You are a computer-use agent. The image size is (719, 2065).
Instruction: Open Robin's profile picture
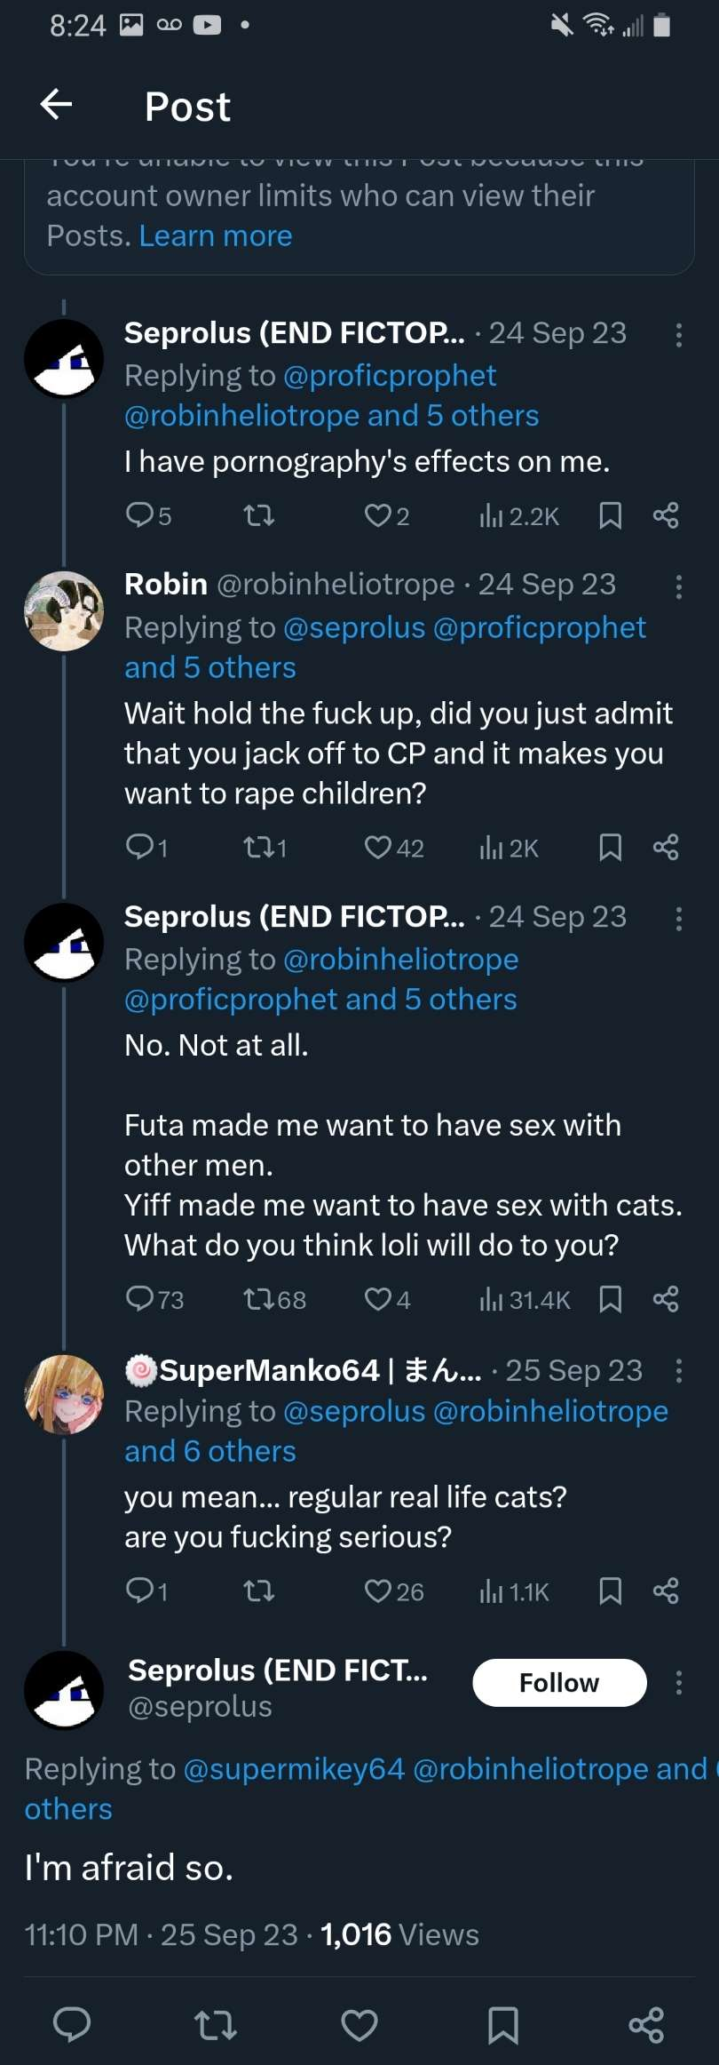coord(64,611)
